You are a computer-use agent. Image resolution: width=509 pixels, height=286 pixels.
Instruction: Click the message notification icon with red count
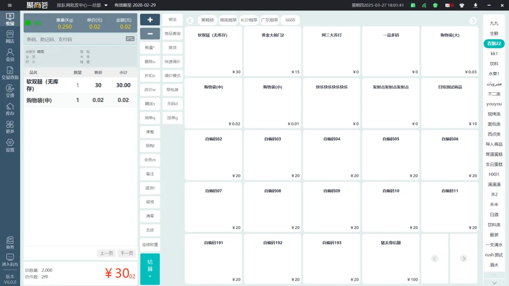(x=449, y=5)
